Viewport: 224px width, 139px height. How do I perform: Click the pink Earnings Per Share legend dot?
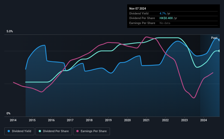(x=77, y=131)
